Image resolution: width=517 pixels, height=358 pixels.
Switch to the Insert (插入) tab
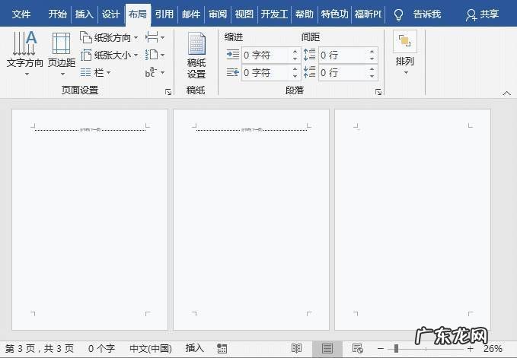tap(84, 14)
